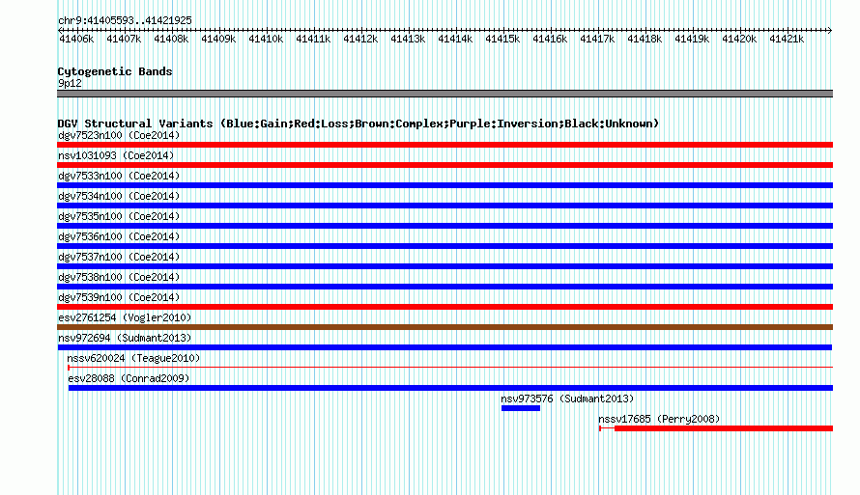
Task: Click the brown complex bar under esv2761254
Action: click(444, 327)
